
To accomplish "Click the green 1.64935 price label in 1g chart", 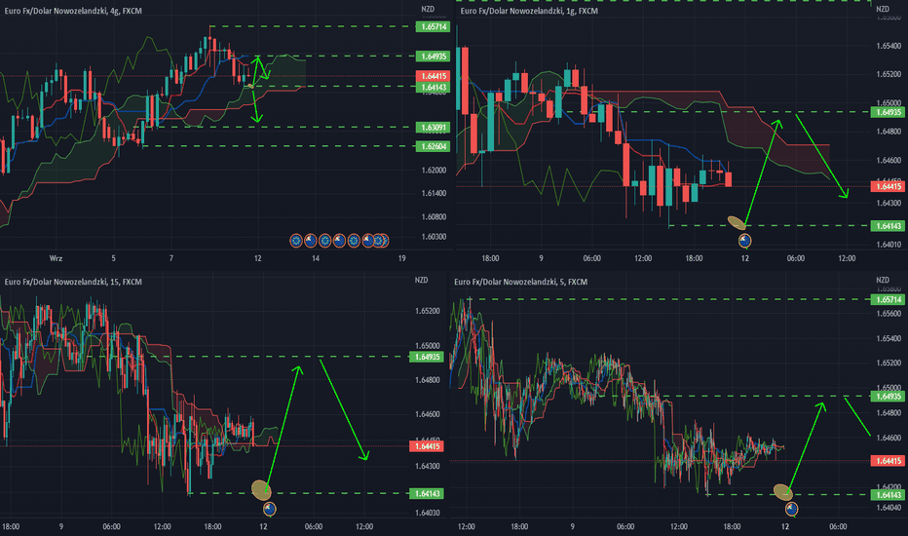I will (x=889, y=112).
